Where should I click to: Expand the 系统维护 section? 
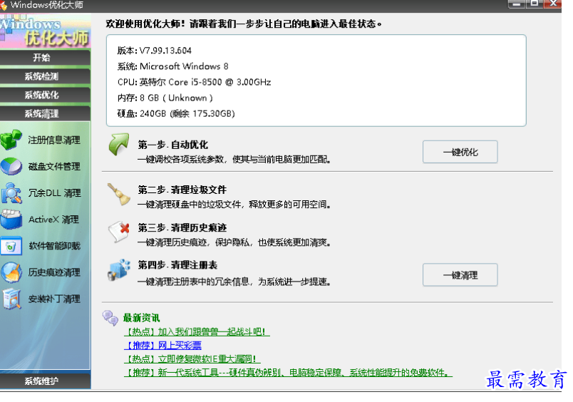point(46,381)
